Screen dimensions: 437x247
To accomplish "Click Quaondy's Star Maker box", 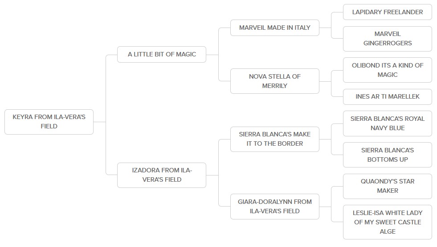I will pyautogui.click(x=387, y=186).
